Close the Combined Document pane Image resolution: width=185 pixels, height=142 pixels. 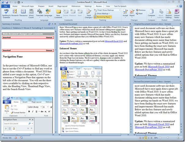[x=130, y=24]
